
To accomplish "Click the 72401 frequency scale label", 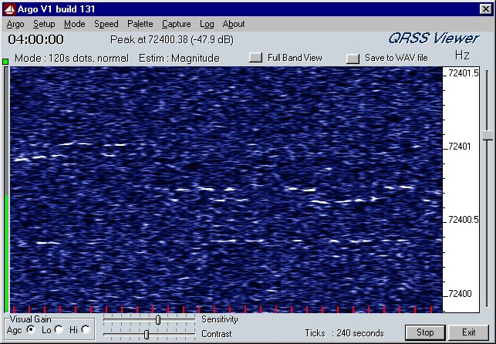I will point(459,147).
